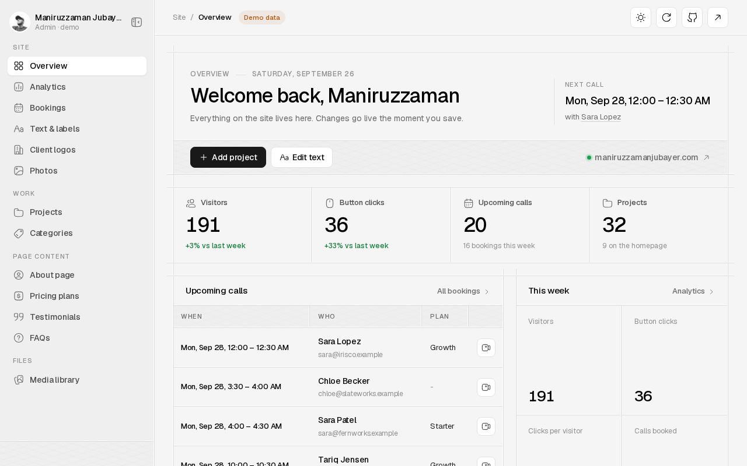This screenshot has height=466, width=747.
Task: Open maniruzzamanjubayer.com site link
Action: (x=648, y=157)
